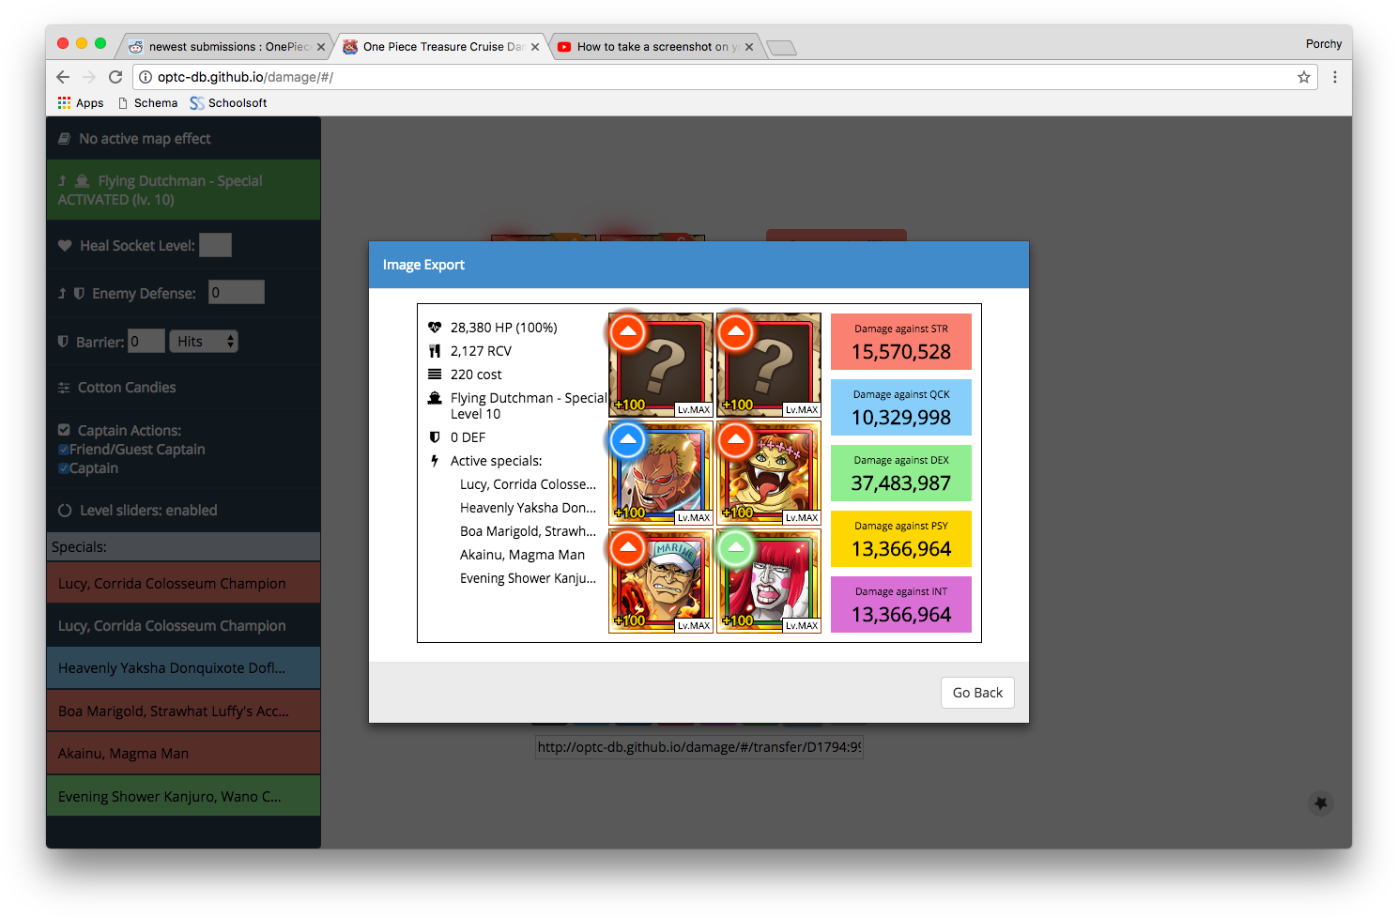The image size is (1397, 918).
Task: Open Chrome three-dot menu
Action: pyautogui.click(x=1334, y=77)
